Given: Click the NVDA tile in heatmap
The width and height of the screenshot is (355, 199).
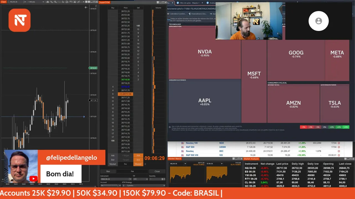Looking at the screenshot, I should [x=205, y=53].
